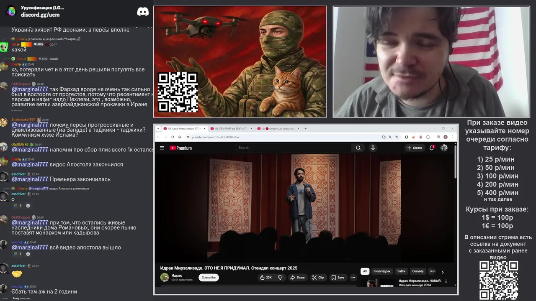This screenshot has height=301, width=536.
Task: Click the browser address bar URL
Action: [216, 137]
